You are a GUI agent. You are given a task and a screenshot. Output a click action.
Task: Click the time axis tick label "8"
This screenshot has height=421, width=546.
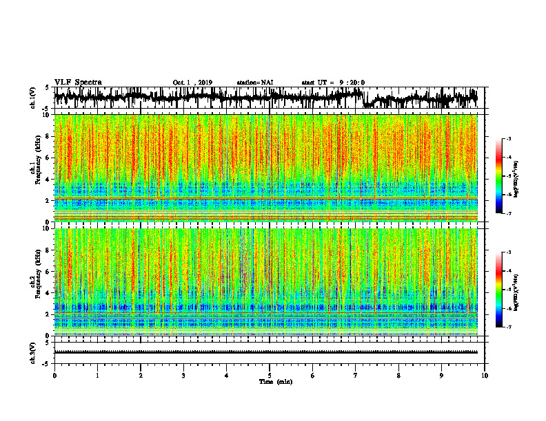pyautogui.click(x=398, y=376)
